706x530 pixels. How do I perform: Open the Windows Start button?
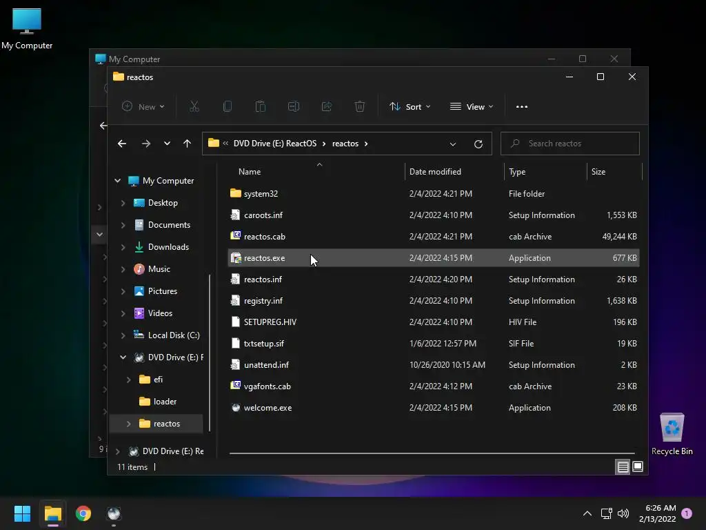pos(22,513)
